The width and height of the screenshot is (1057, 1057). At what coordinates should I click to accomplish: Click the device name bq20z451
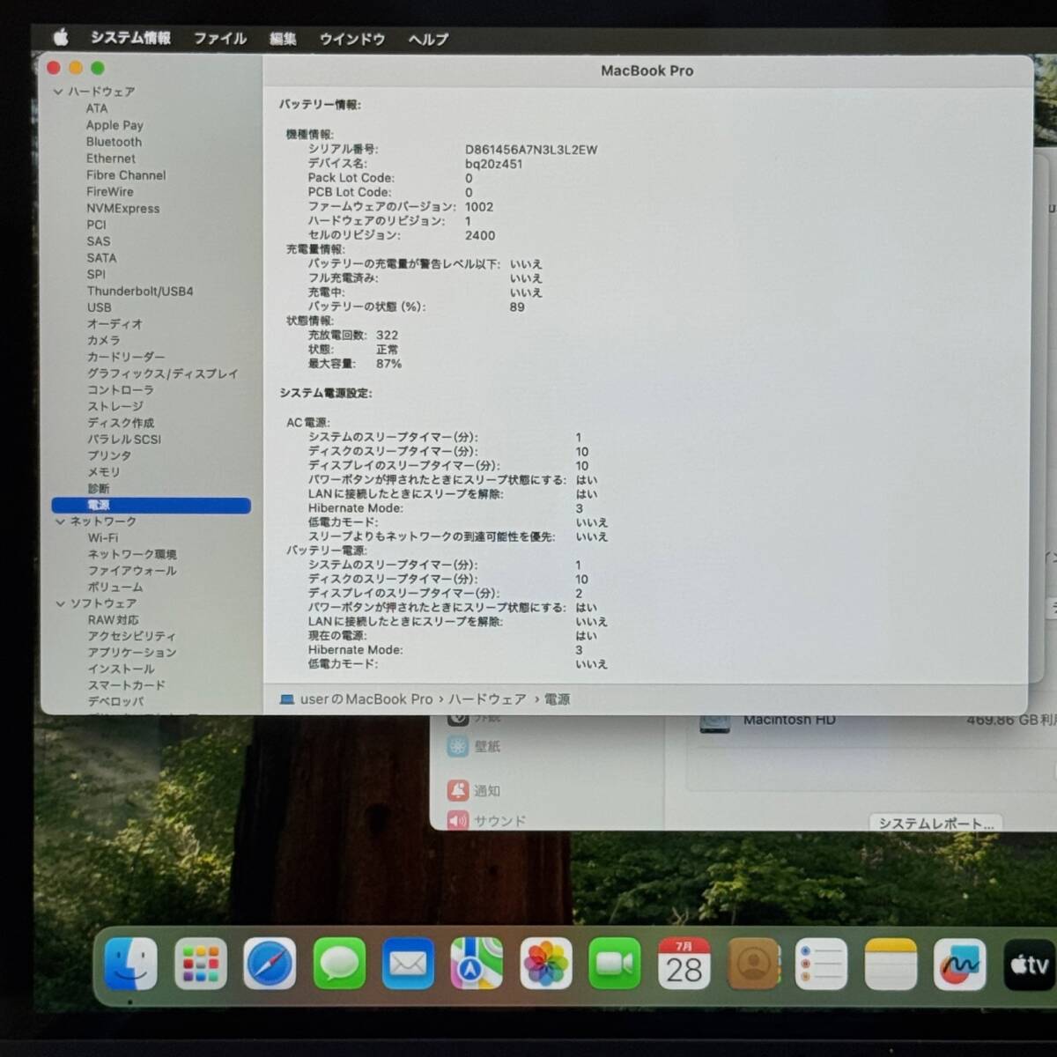point(494,164)
